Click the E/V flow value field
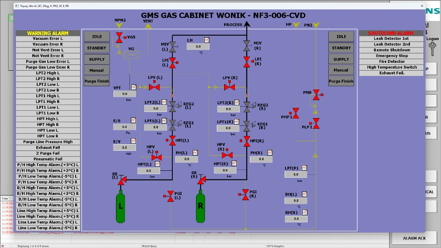 (125, 147)
